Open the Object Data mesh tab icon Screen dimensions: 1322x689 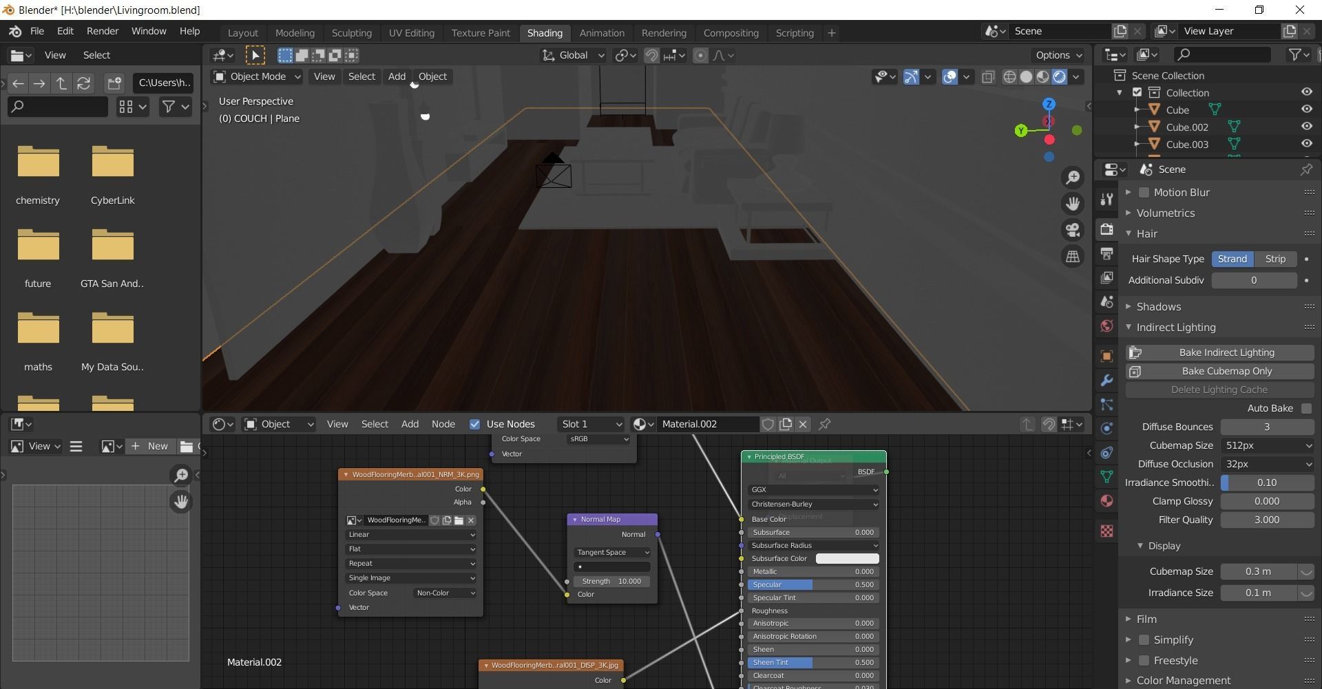click(x=1106, y=476)
